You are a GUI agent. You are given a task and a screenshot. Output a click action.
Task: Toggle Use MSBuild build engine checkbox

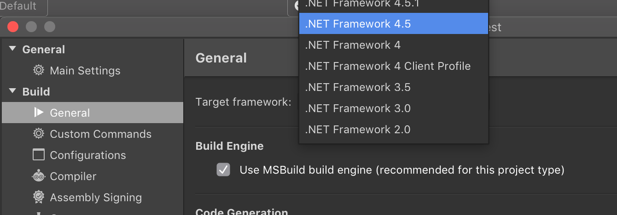223,170
